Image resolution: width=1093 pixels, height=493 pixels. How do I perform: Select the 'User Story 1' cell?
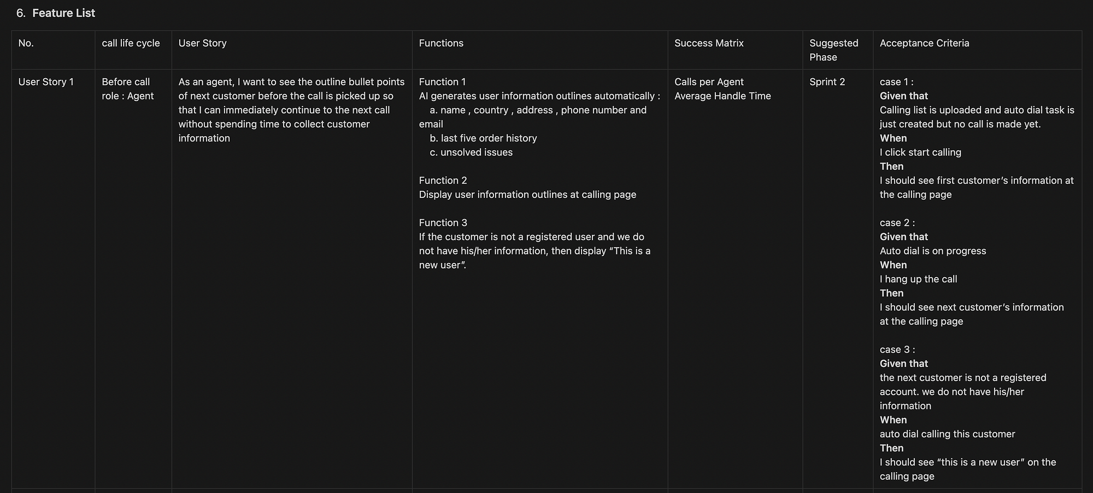[46, 82]
